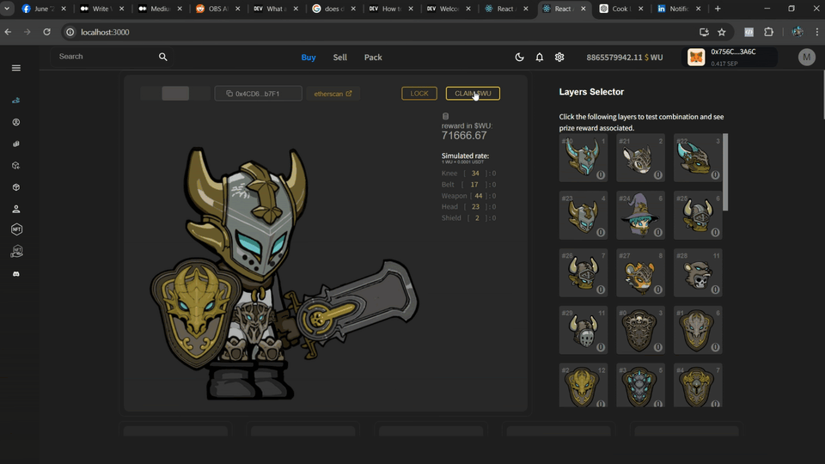The height and width of the screenshot is (464, 825).
Task: Select the #23 horned helmet layer
Action: tap(583, 215)
